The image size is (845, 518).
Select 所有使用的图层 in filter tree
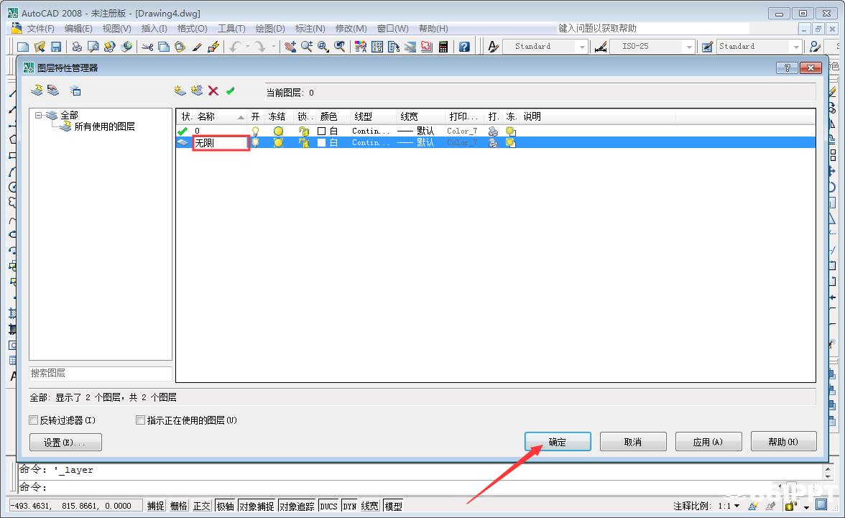pos(105,126)
